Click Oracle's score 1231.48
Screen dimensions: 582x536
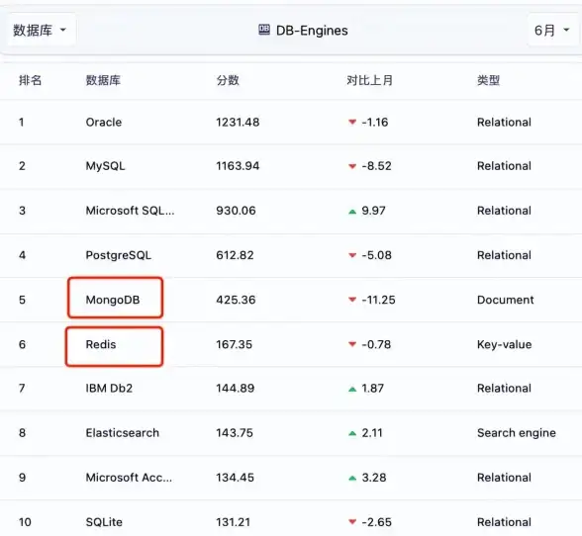click(x=238, y=122)
